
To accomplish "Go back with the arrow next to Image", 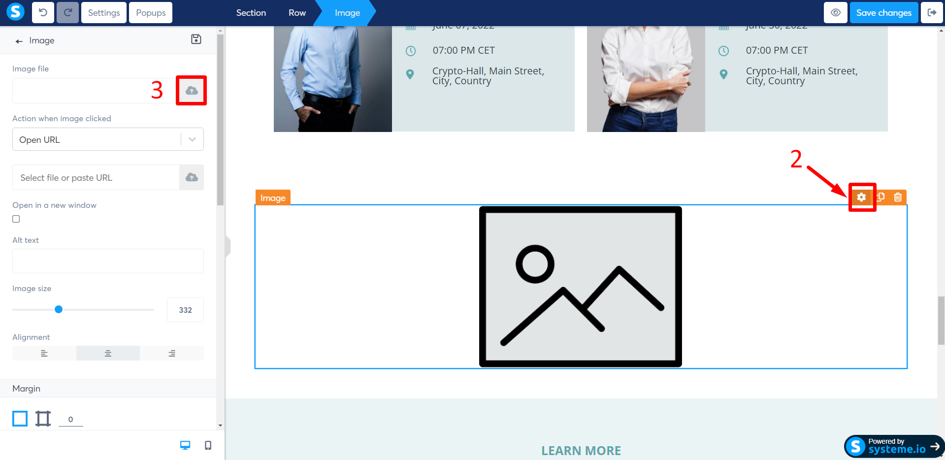I will (19, 41).
